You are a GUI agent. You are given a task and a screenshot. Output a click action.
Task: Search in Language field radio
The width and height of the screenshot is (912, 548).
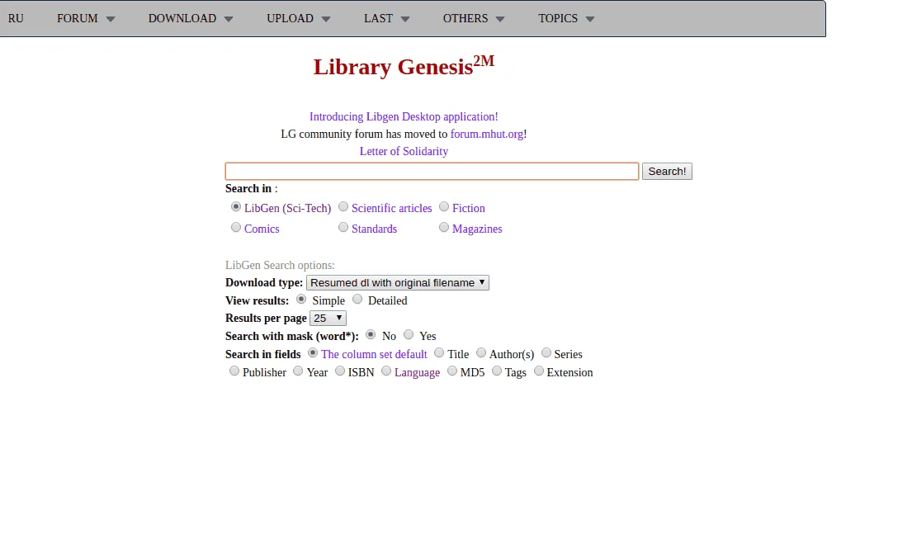click(x=386, y=371)
